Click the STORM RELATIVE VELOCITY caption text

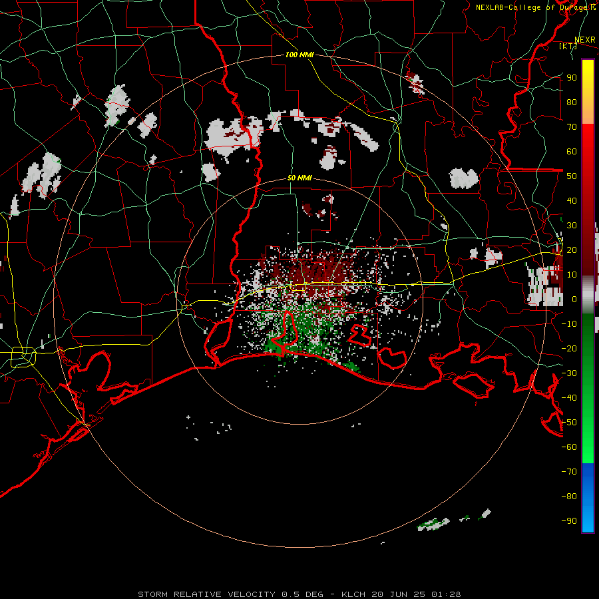click(x=206, y=594)
